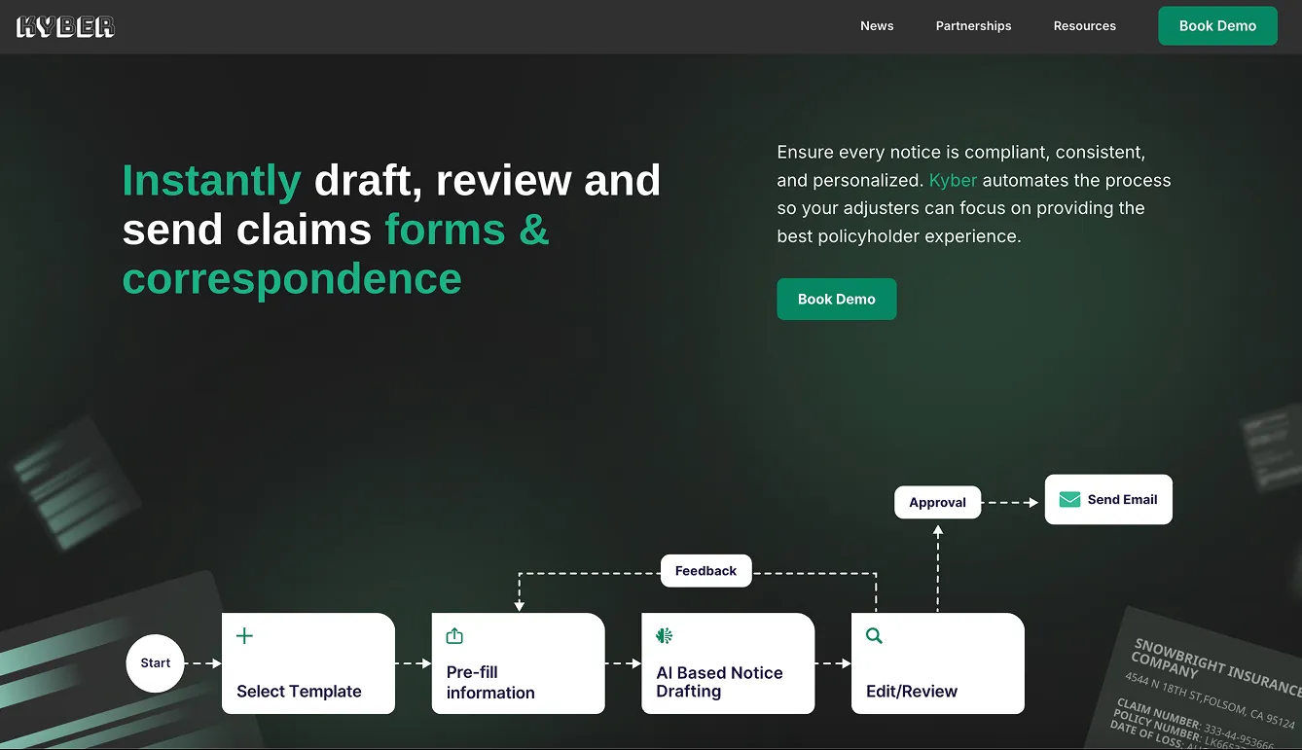1302x750 pixels.
Task: Click the green word "correspondence" in headline
Action: click(292, 279)
